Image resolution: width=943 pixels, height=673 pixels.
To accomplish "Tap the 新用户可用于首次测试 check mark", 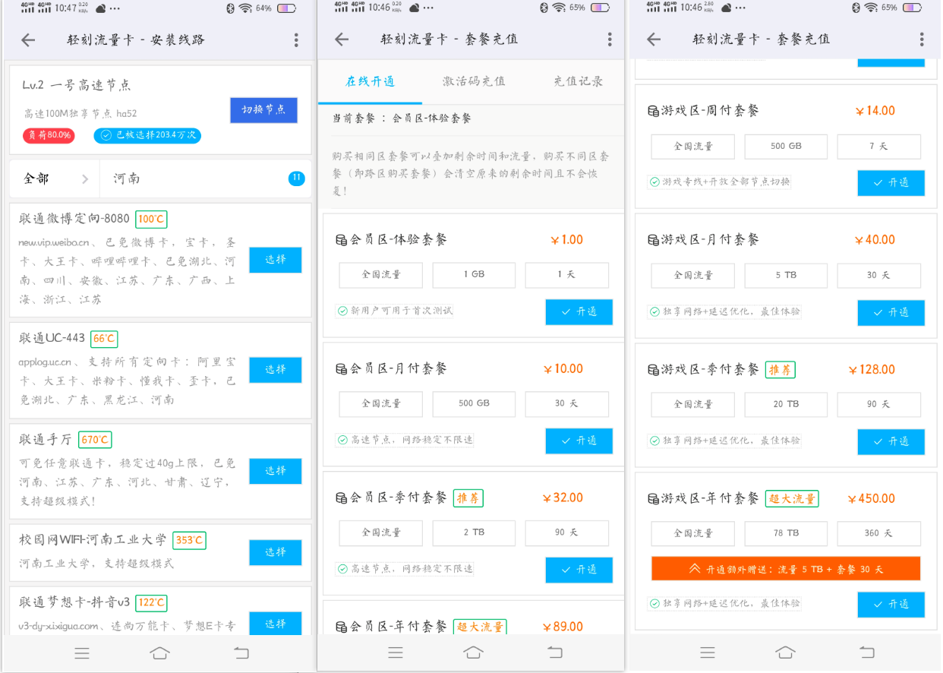I will click(343, 311).
